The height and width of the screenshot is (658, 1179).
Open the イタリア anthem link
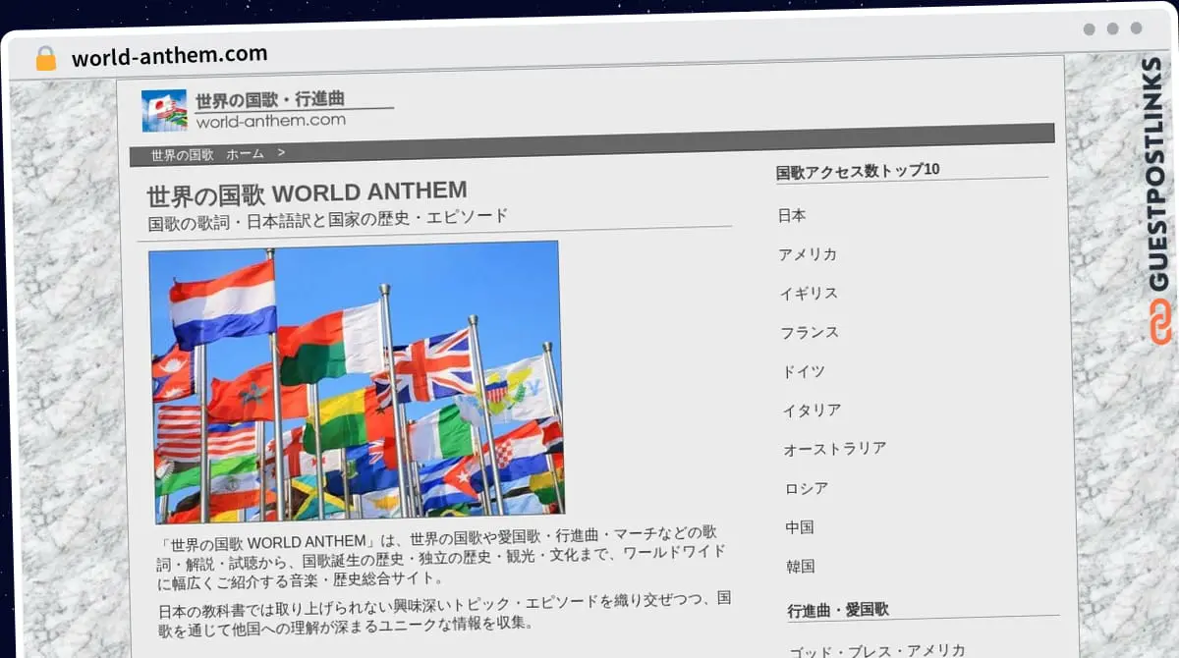(x=812, y=411)
